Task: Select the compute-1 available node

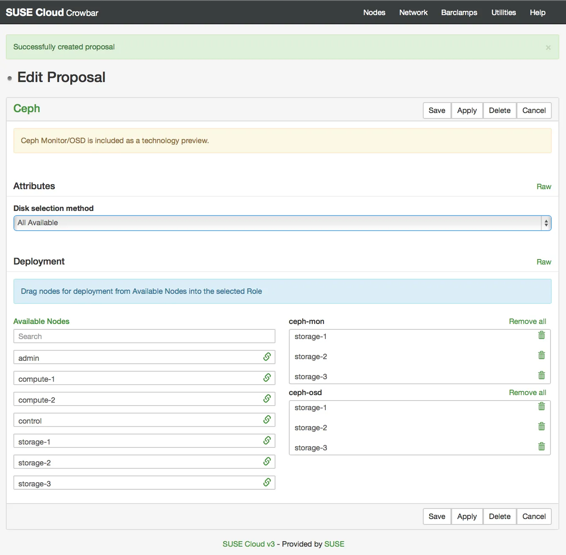Action: (144, 378)
